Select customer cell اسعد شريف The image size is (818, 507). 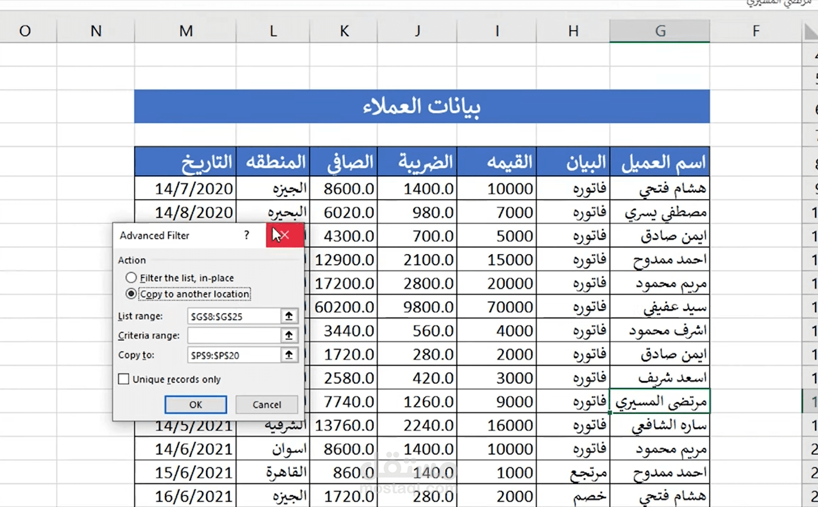click(660, 378)
